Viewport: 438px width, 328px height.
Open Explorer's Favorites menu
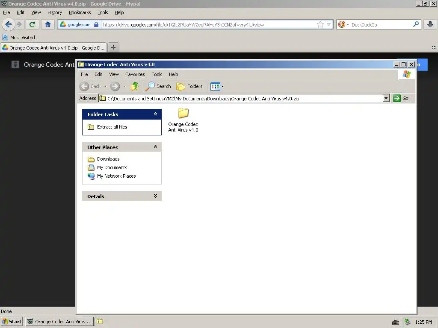click(x=135, y=74)
